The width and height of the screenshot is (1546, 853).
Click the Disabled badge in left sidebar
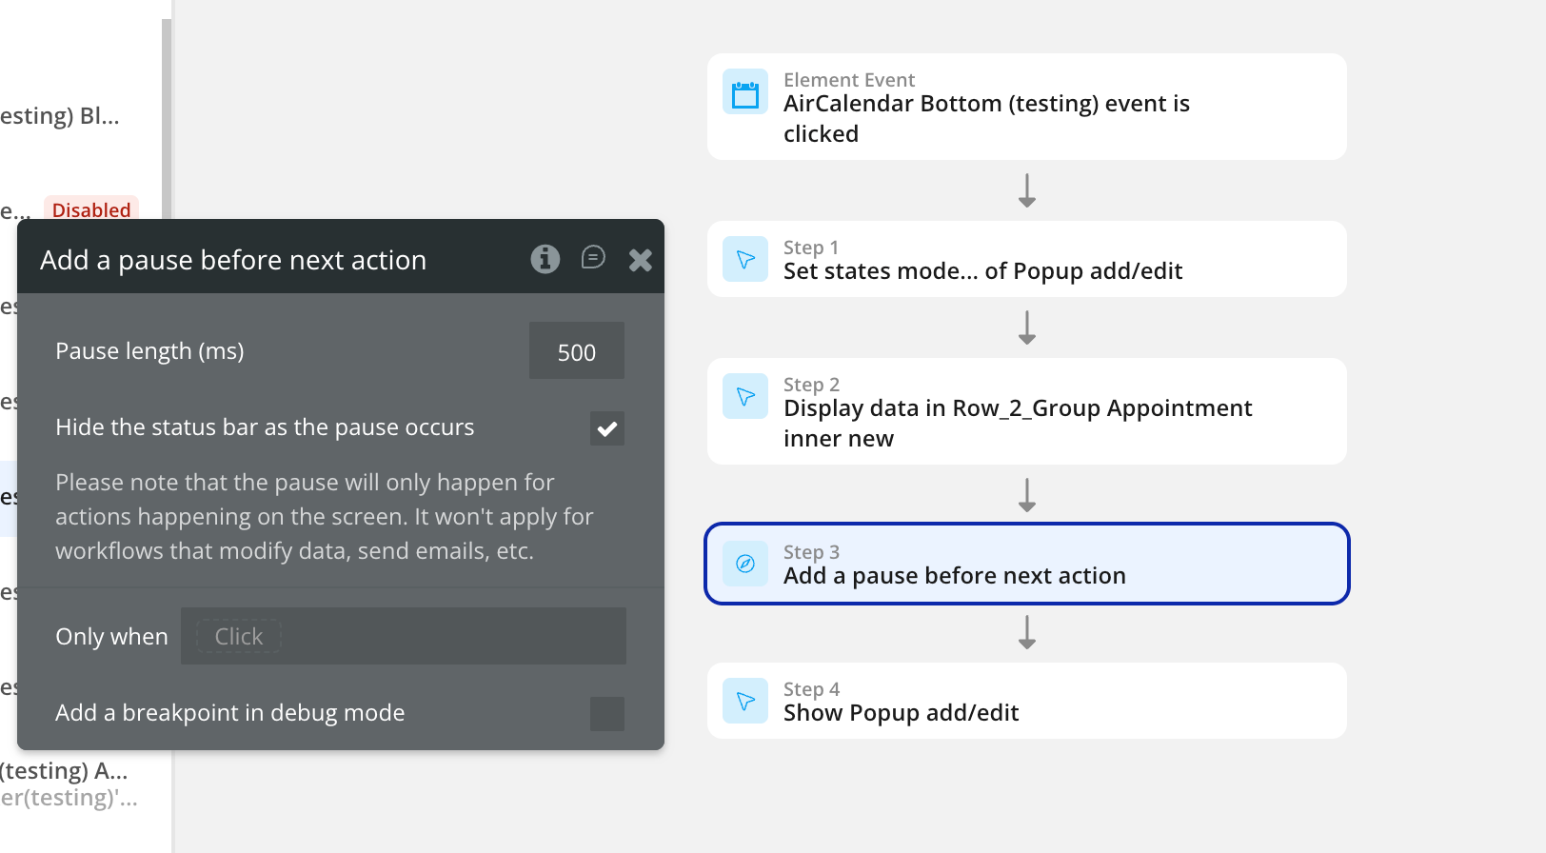pyautogui.click(x=91, y=209)
